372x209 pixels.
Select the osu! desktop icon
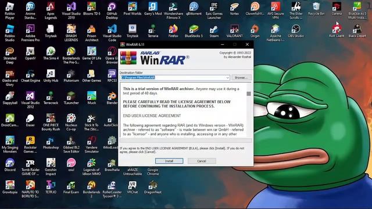(71, 165)
